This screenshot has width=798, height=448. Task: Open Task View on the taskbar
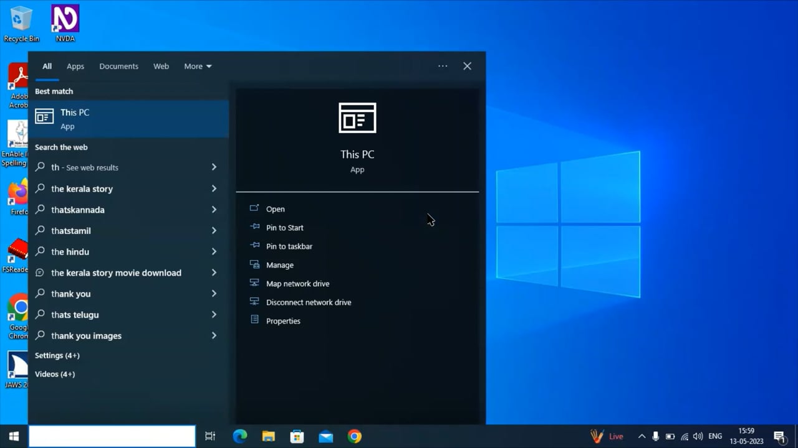pos(210,436)
